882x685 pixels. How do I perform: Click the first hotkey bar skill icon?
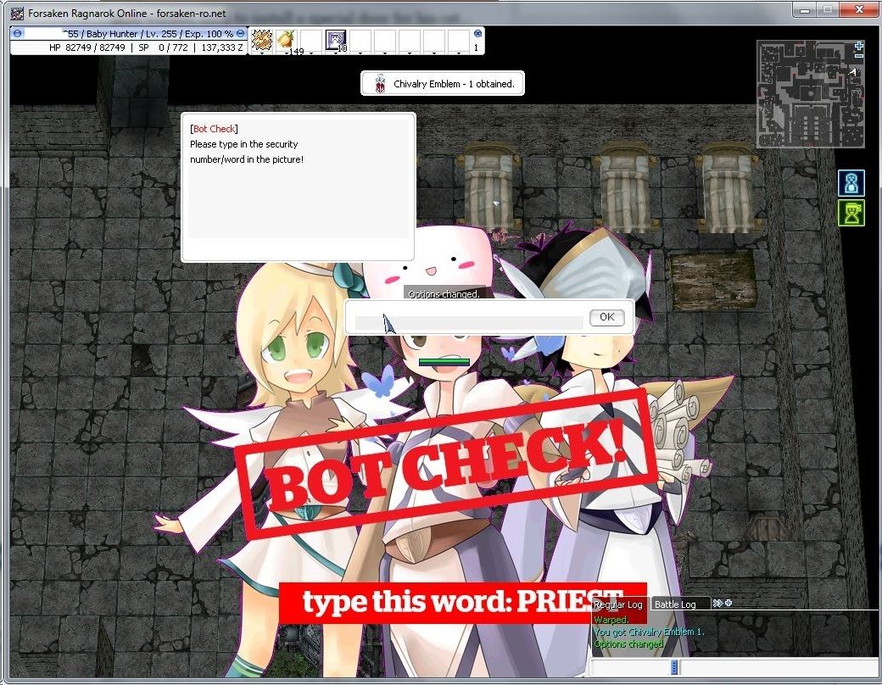[261, 41]
